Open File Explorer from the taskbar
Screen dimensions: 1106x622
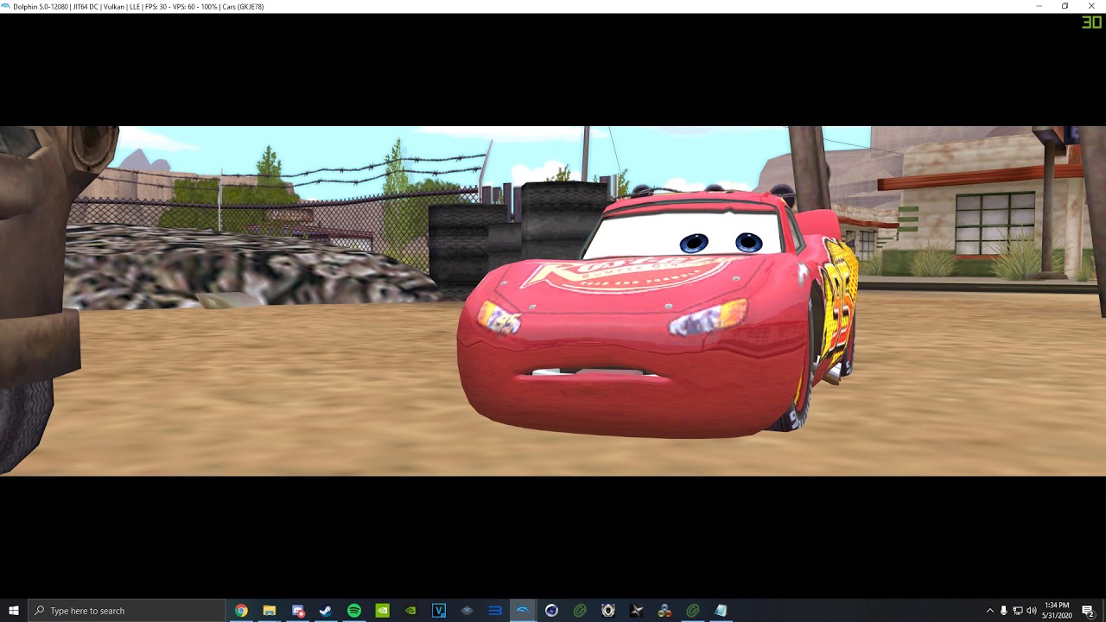[x=270, y=611]
